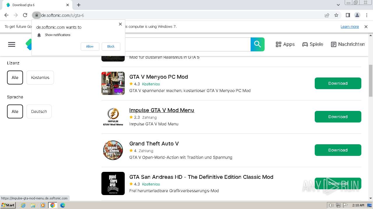Image resolution: width=373 pixels, height=209 pixels.
Task: Open the Windows Start menu
Action: 8,205
